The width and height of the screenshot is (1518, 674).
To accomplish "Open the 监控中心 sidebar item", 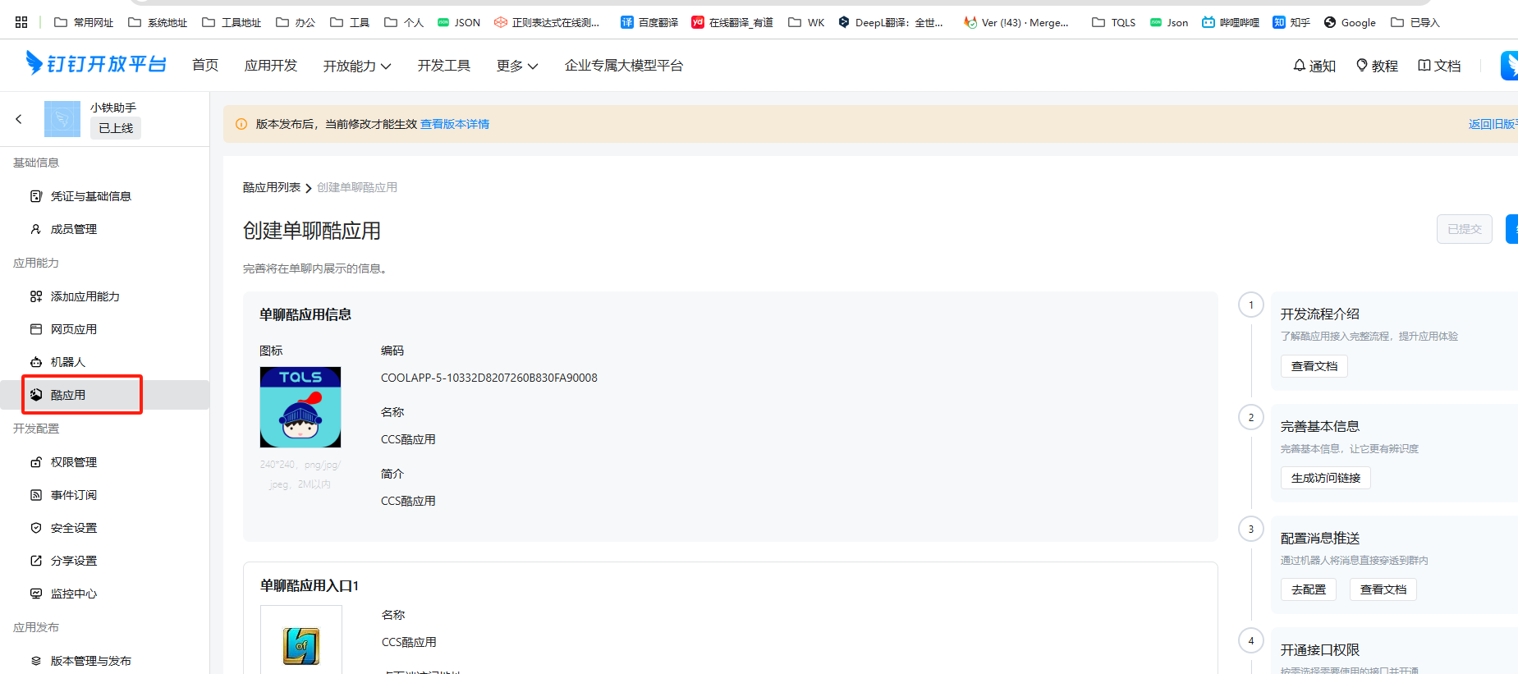I will pyautogui.click(x=73, y=594).
